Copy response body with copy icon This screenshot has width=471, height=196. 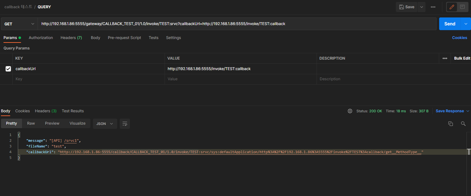point(450,124)
